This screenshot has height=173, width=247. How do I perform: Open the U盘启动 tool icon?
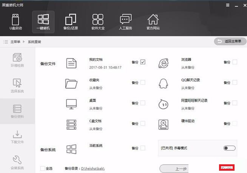click(15, 22)
